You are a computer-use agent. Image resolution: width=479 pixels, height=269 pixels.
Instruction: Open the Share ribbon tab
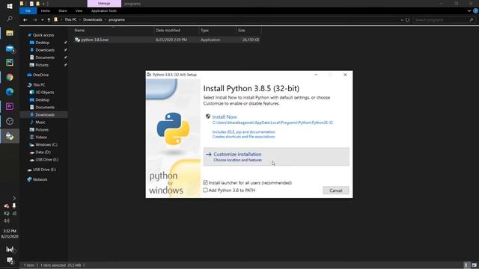point(63,10)
